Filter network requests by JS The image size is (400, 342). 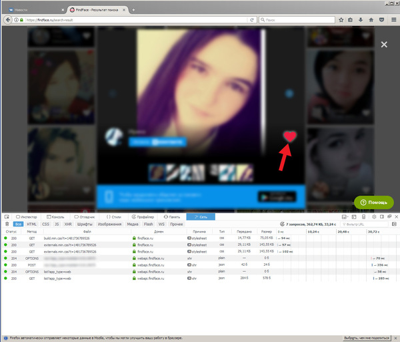click(x=56, y=224)
